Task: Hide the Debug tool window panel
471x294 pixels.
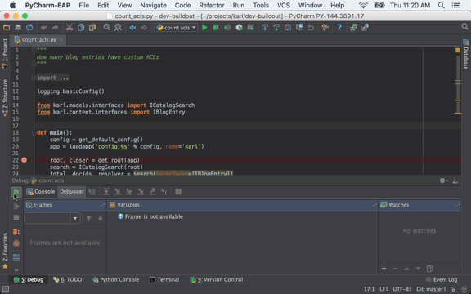Action: (x=455, y=180)
